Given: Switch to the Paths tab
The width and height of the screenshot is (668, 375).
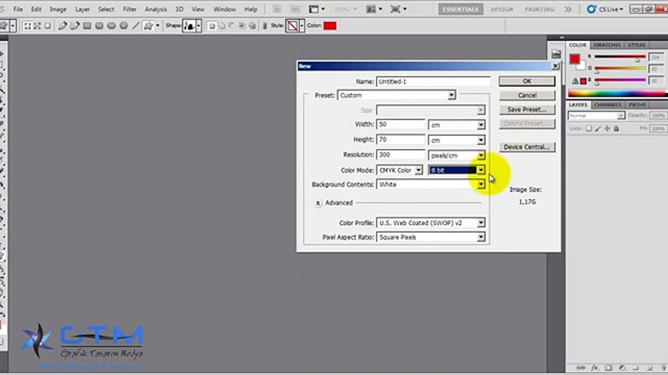Looking at the screenshot, I should [637, 105].
